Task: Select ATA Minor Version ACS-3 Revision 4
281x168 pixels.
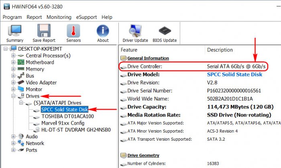Action: tap(222, 131)
